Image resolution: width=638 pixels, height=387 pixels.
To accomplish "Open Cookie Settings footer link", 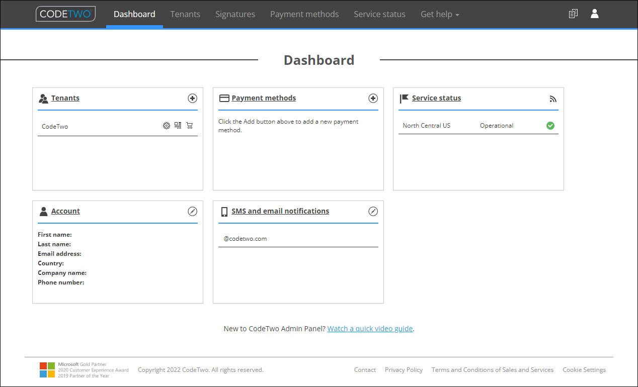I will [x=584, y=370].
